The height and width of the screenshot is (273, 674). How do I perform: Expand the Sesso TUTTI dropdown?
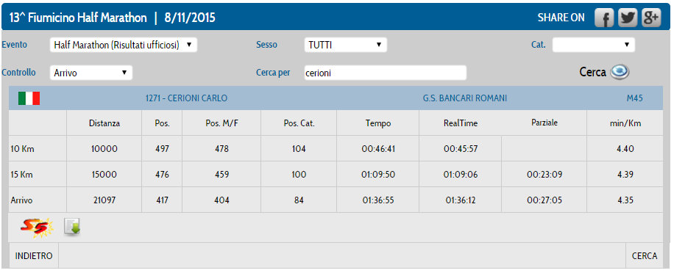[346, 45]
